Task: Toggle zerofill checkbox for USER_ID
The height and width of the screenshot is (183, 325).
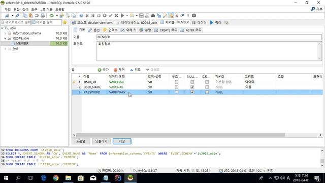Action: tap(207, 82)
